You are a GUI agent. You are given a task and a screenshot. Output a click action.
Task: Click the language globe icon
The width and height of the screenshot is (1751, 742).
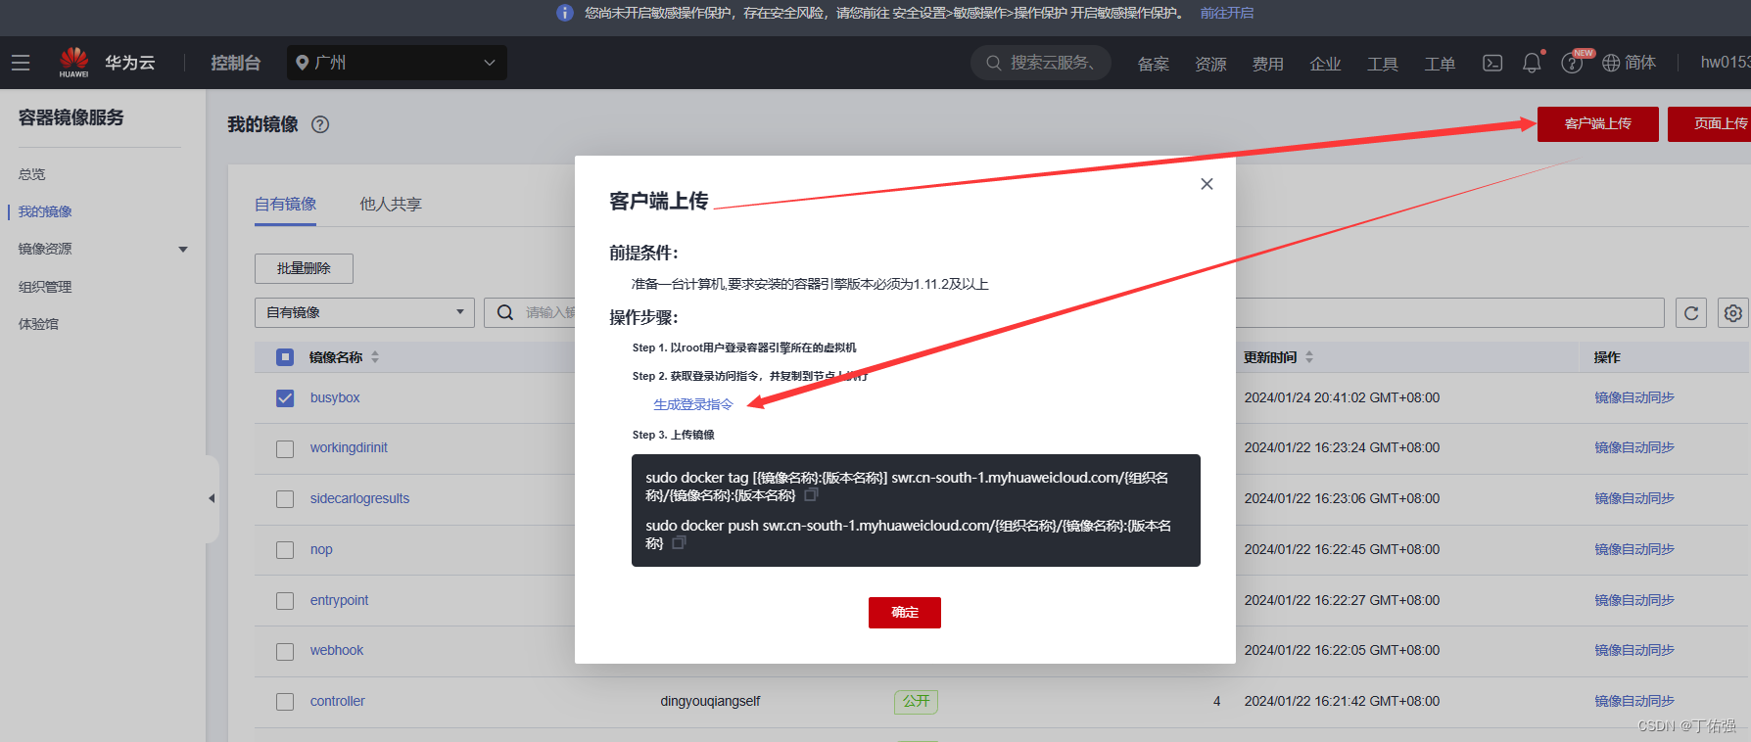click(x=1611, y=63)
